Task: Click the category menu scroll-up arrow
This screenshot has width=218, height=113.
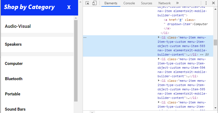Action: [76, 18]
